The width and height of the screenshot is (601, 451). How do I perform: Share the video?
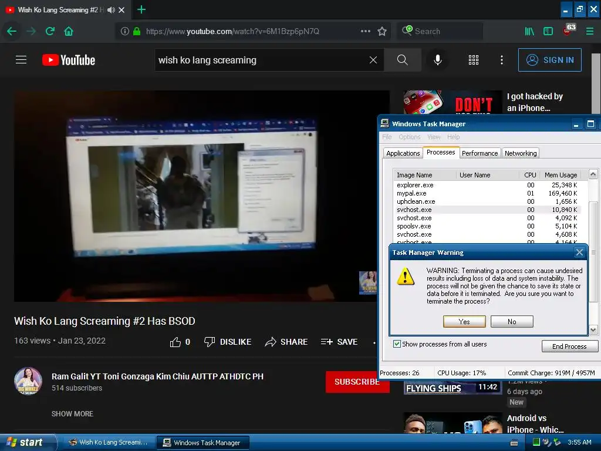click(x=286, y=342)
